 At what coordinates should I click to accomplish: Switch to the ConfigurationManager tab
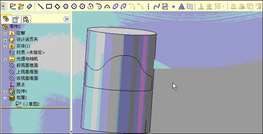coord(26,19)
